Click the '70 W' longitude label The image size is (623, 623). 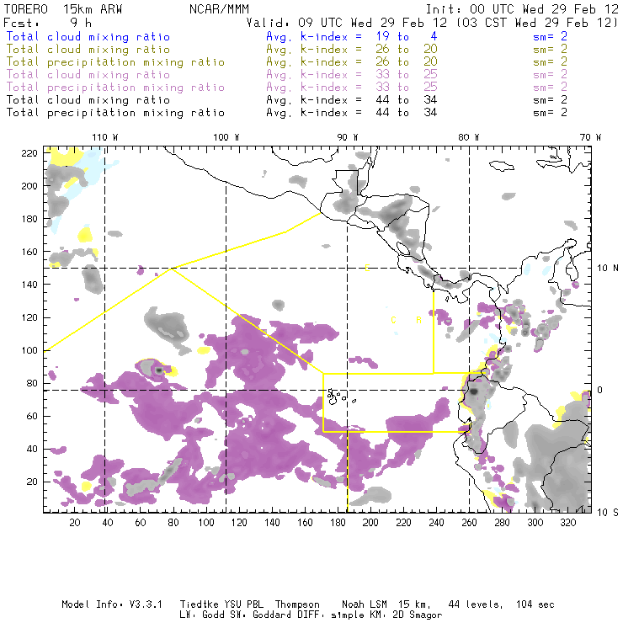tap(590, 137)
